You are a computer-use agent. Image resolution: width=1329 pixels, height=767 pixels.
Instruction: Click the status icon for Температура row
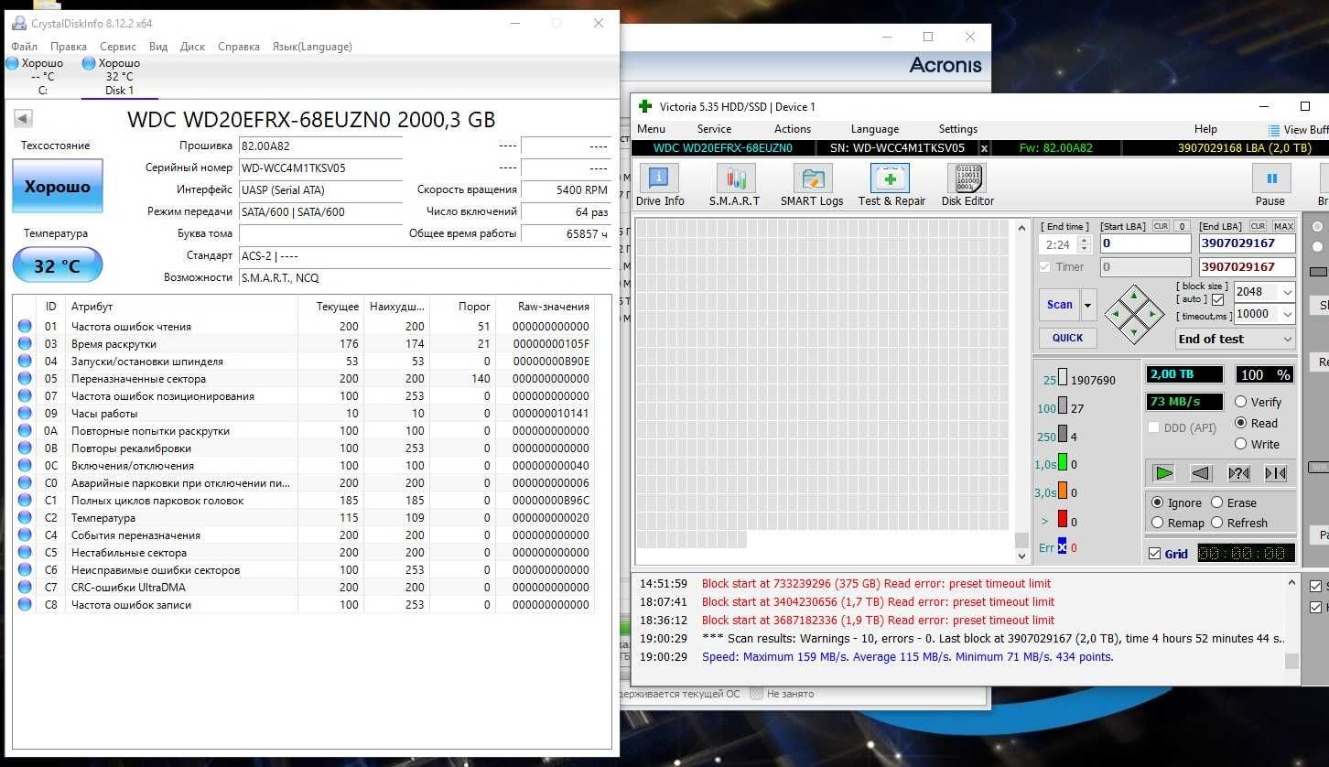pos(25,518)
